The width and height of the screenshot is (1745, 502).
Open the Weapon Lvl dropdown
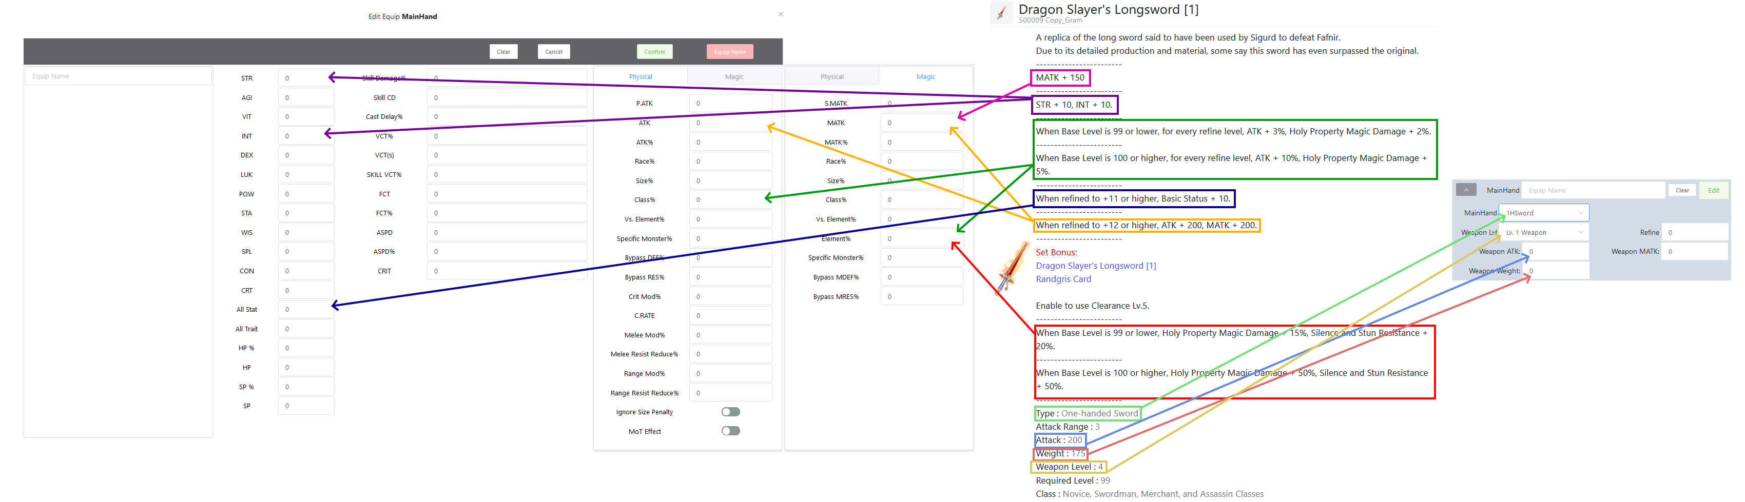pyautogui.click(x=1544, y=232)
